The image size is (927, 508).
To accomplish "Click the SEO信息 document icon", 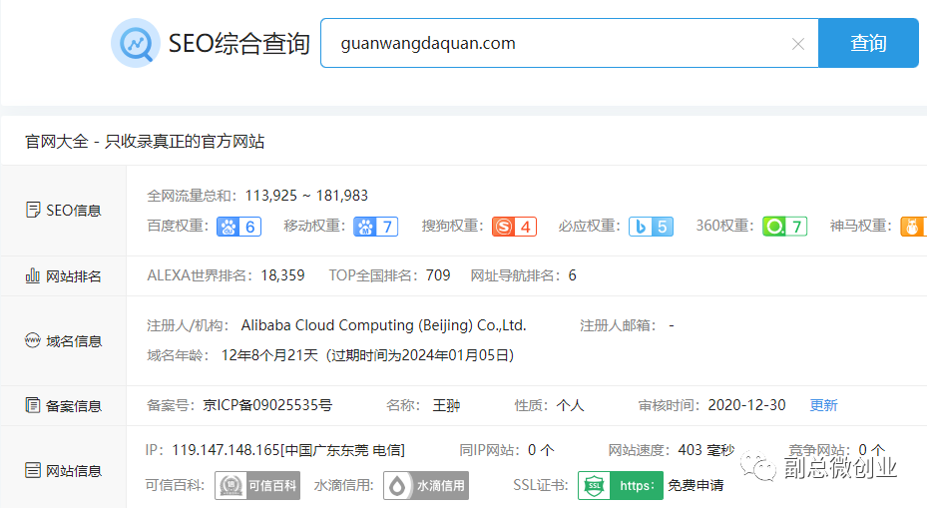I will click(33, 210).
